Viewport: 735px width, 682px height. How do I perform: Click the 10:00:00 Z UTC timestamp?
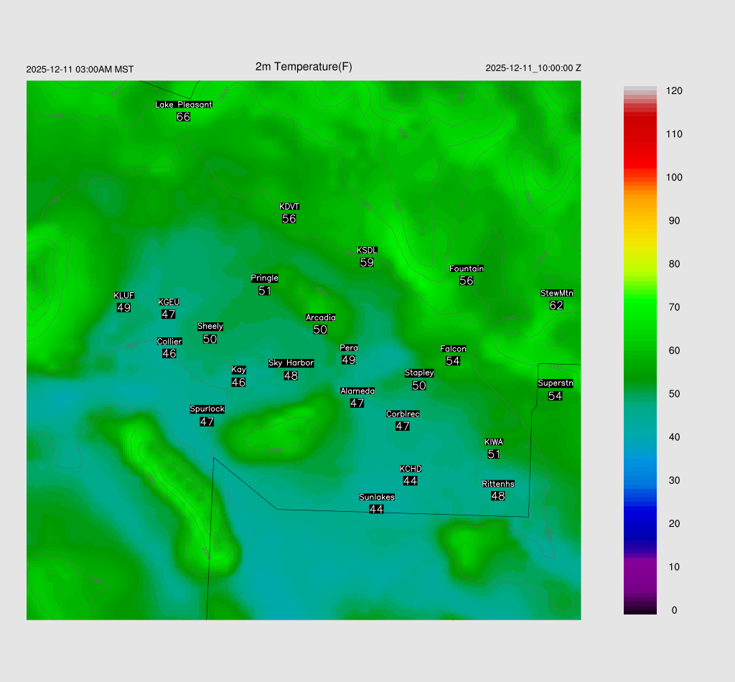559,68
